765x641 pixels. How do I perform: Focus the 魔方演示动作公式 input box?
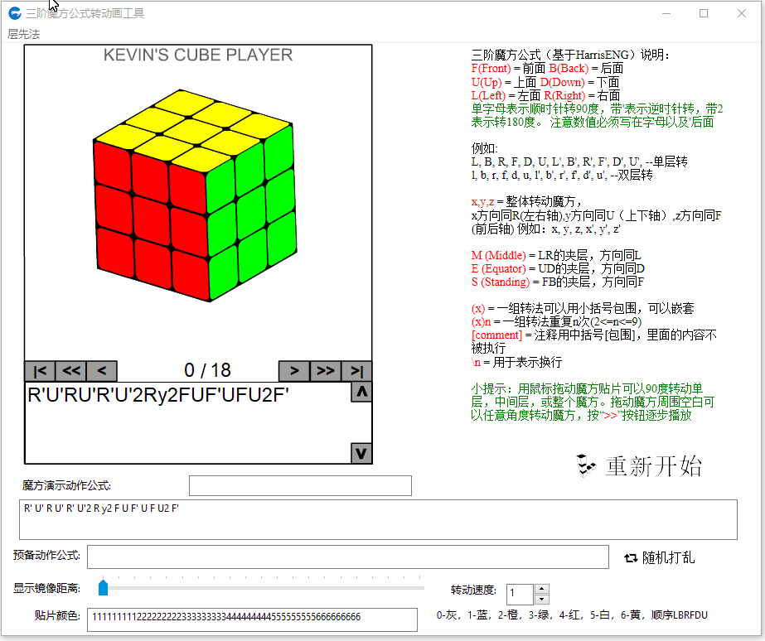point(300,486)
